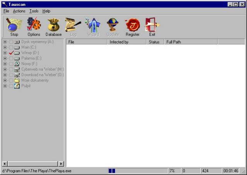Check the Palarnia (E:) checkbox
Image resolution: width=247 pixels, height=175 pixels.
(11, 58)
